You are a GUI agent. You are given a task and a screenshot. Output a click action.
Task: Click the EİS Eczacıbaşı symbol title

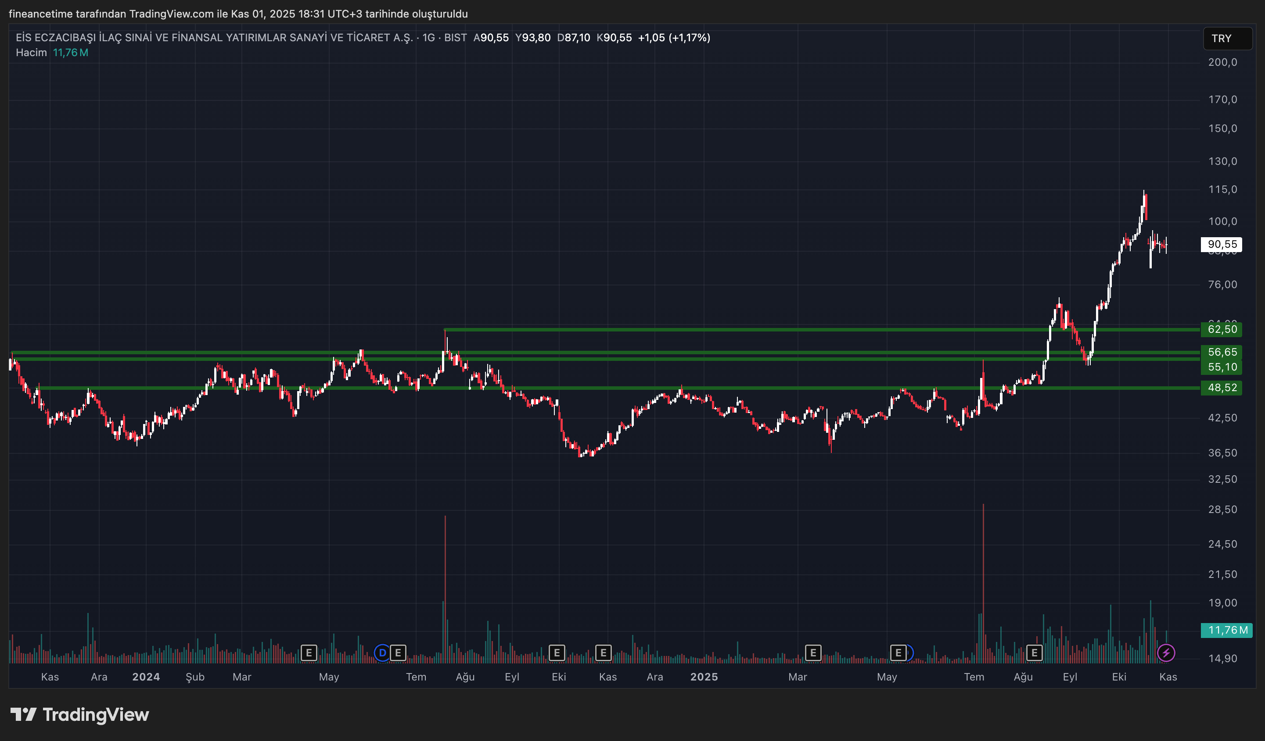214,38
